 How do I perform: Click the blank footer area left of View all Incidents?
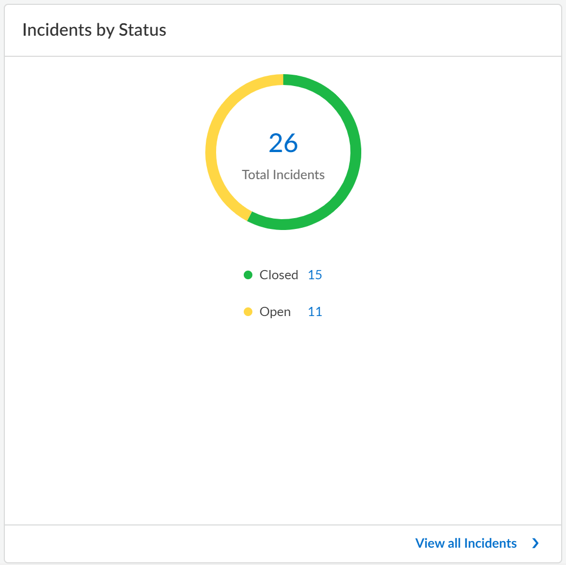[x=206, y=543]
